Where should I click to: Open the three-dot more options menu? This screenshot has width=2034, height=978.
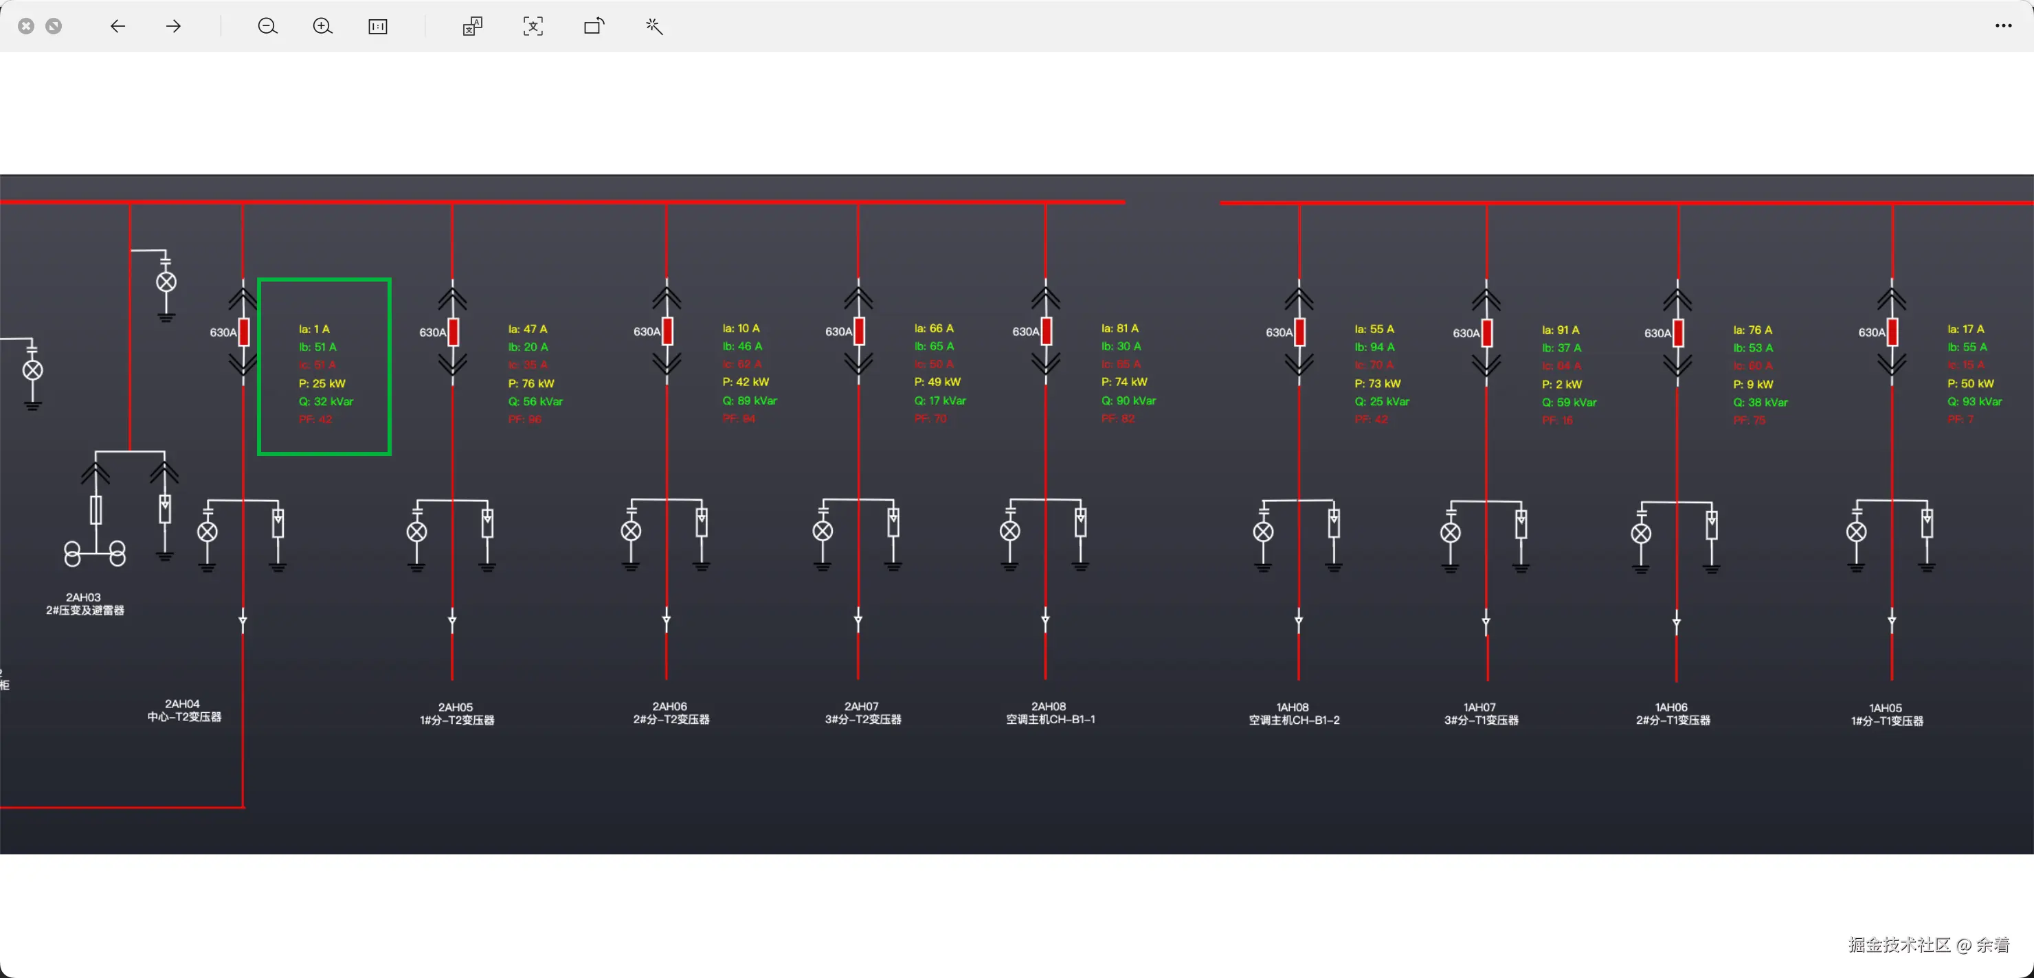pyautogui.click(x=2003, y=26)
